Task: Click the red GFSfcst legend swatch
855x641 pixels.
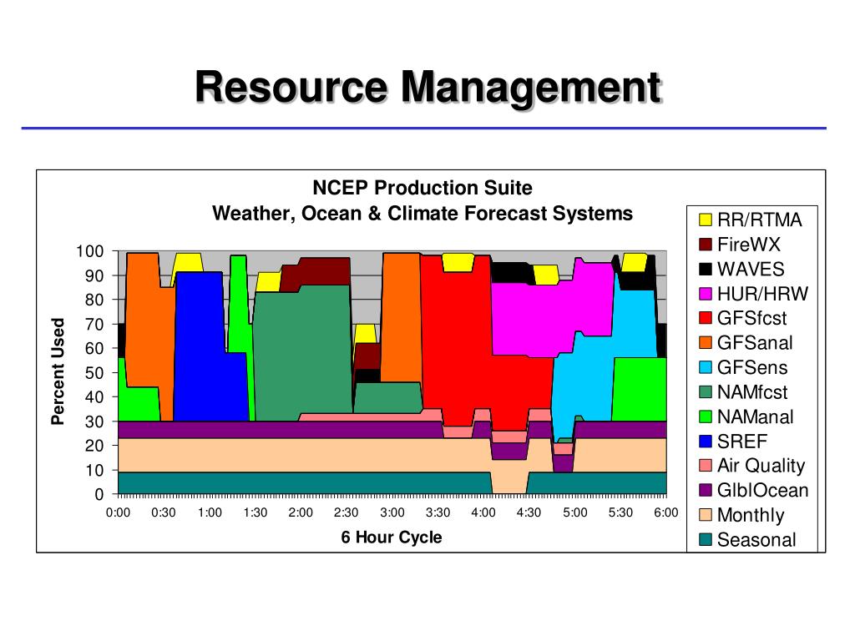Action: pyautogui.click(x=705, y=318)
